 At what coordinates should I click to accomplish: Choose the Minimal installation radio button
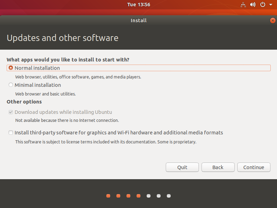tap(11, 85)
